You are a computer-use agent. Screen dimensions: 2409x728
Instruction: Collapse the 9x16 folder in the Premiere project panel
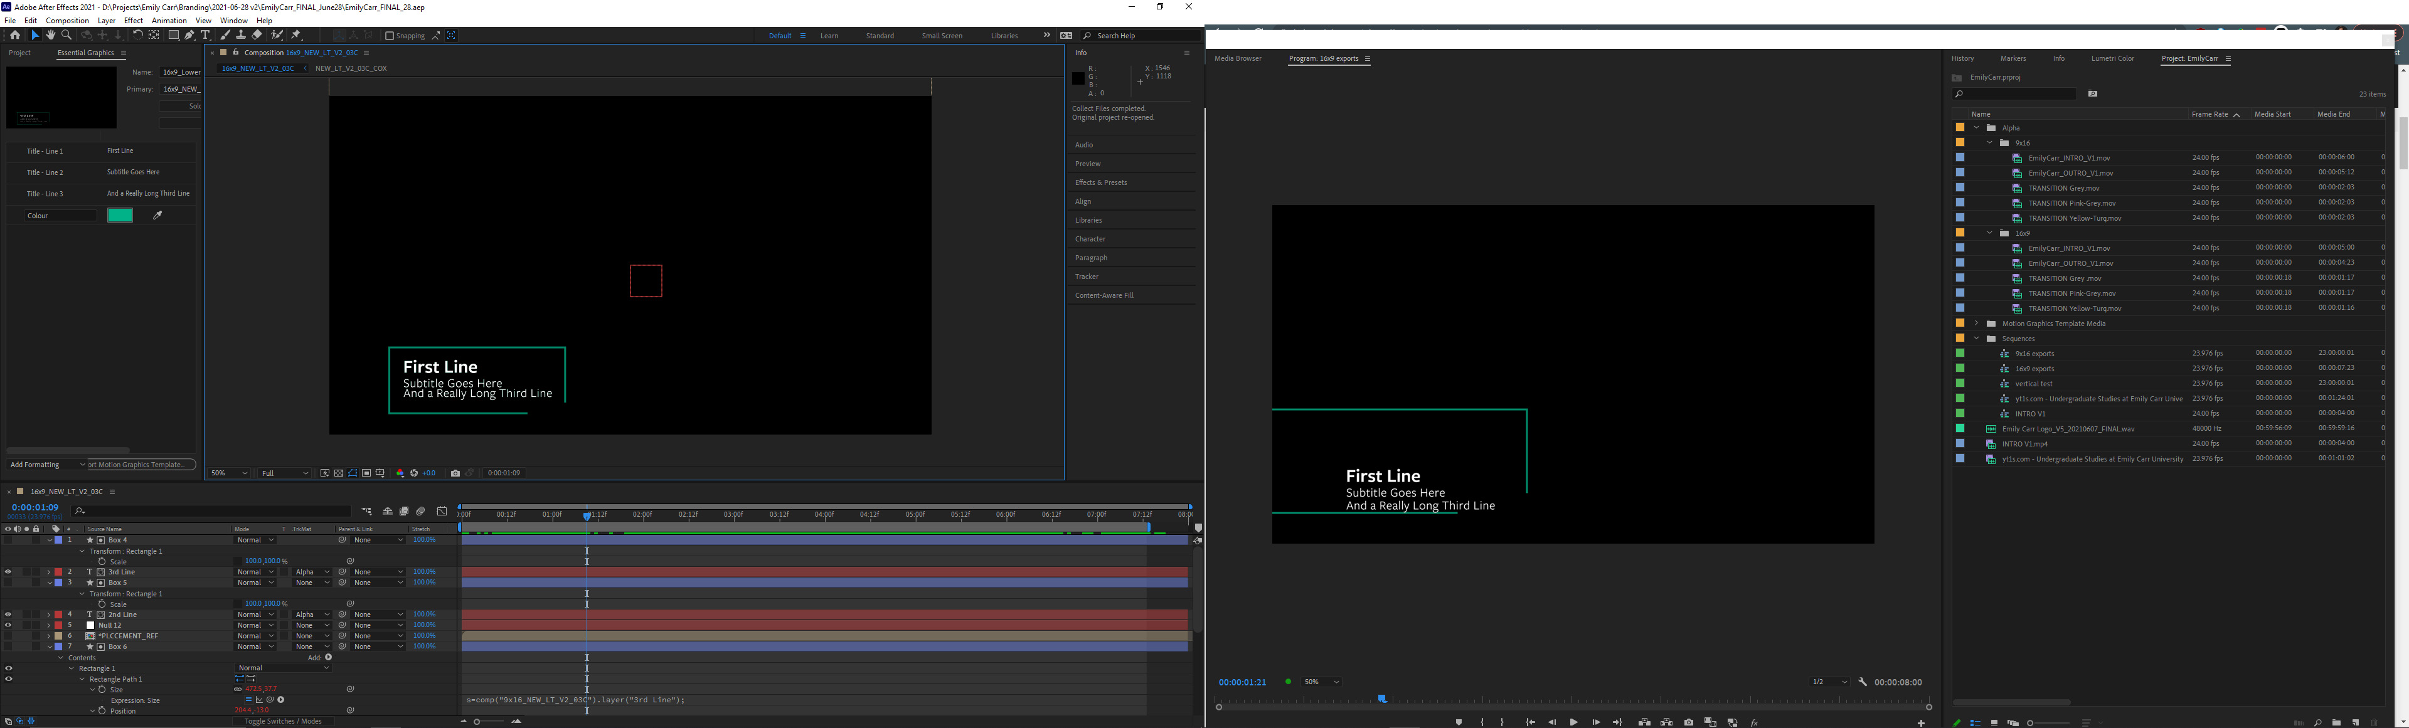coord(1990,143)
